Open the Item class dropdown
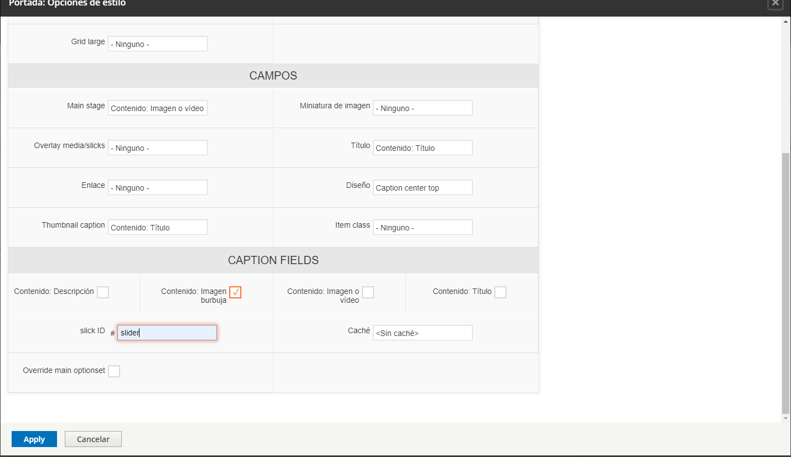Image resolution: width=791 pixels, height=457 pixels. tap(422, 227)
